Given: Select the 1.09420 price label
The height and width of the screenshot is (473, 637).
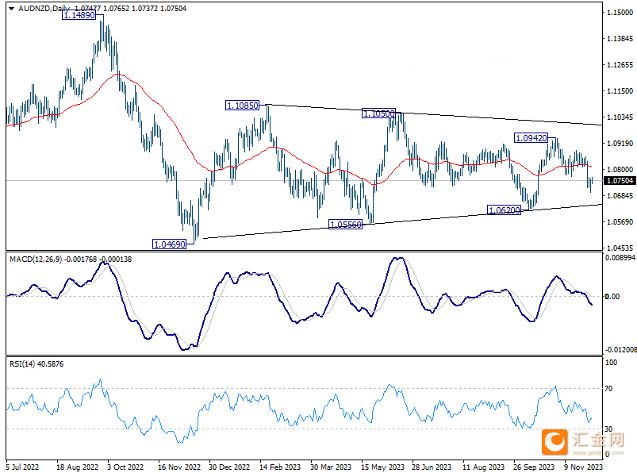Looking at the screenshot, I should coord(531,138).
